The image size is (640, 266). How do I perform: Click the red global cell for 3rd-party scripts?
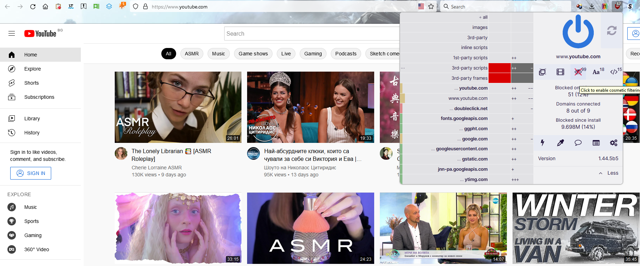500,68
